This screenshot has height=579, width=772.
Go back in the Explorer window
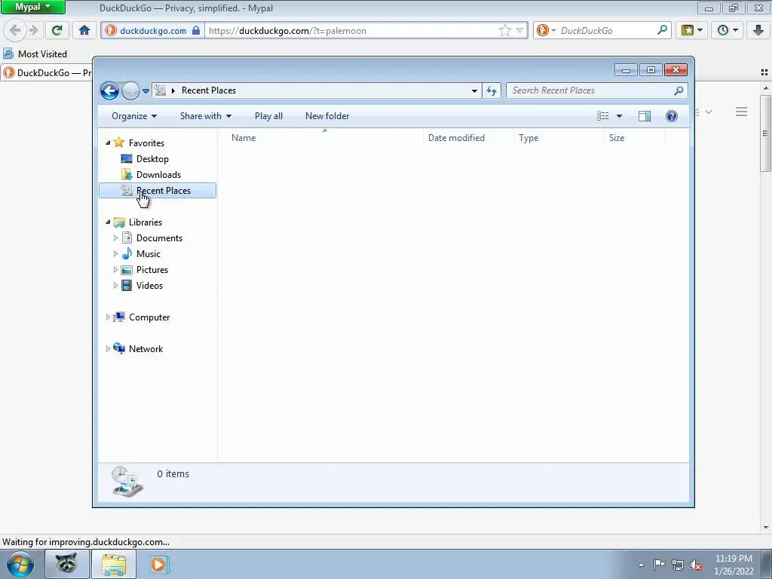[x=110, y=90]
